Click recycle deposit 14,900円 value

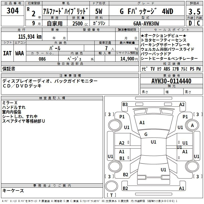(129, 59)
